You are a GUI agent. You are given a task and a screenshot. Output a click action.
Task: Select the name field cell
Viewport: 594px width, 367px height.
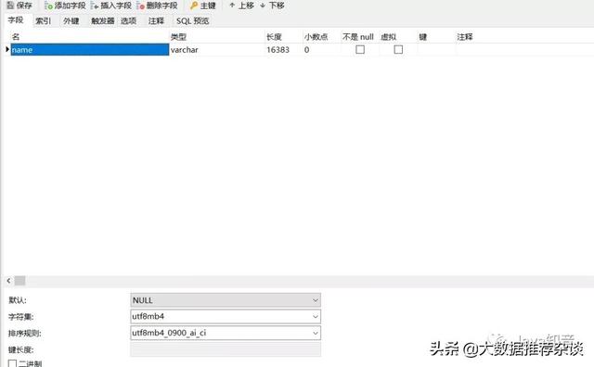(x=90, y=49)
